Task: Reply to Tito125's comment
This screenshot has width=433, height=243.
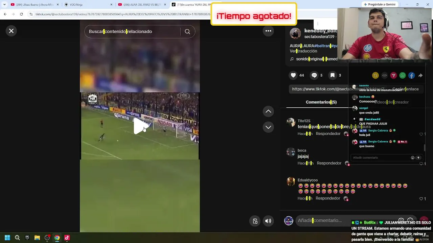Action: (x=328, y=134)
